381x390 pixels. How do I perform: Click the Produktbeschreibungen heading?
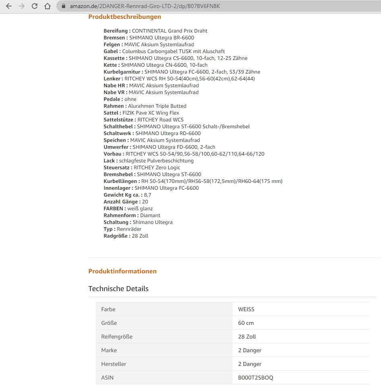(x=125, y=16)
